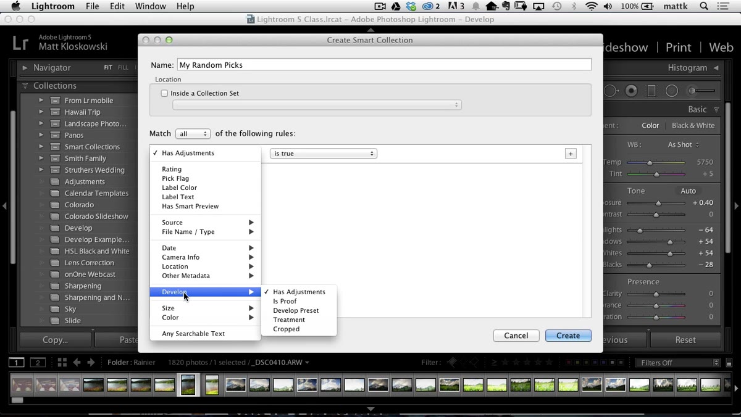Open the File menu in menu bar

(x=92, y=6)
